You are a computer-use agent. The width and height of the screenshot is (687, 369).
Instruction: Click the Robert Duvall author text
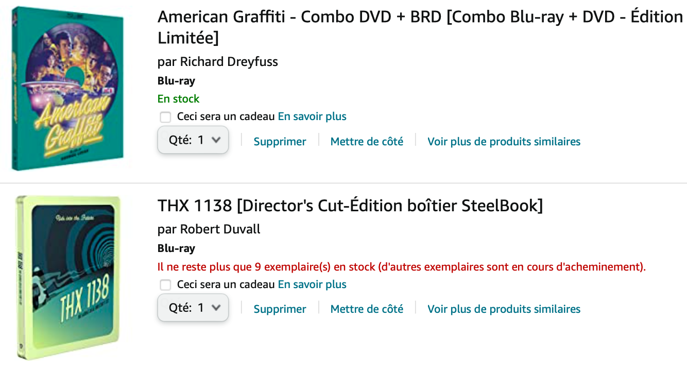[x=220, y=229]
